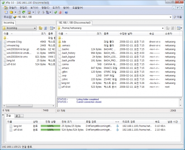Image resolution: width=185 pixels, height=150 pixels.
Task: Open the dropdown arrow beside Open Session
Action: point(15,12)
